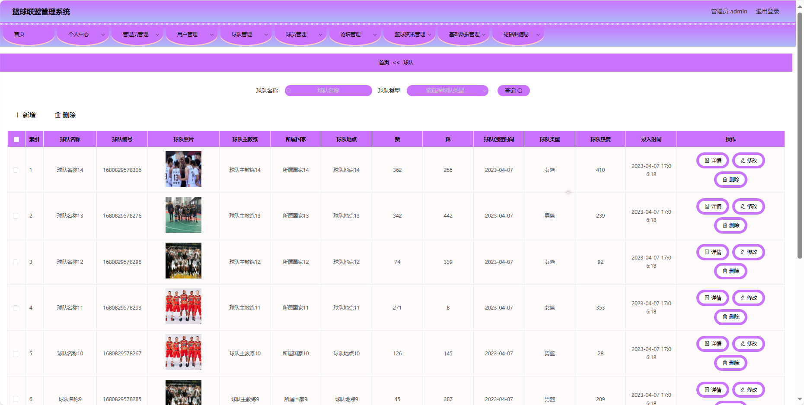
Task: Open 详情 for row 球队名称12
Action: pos(712,252)
